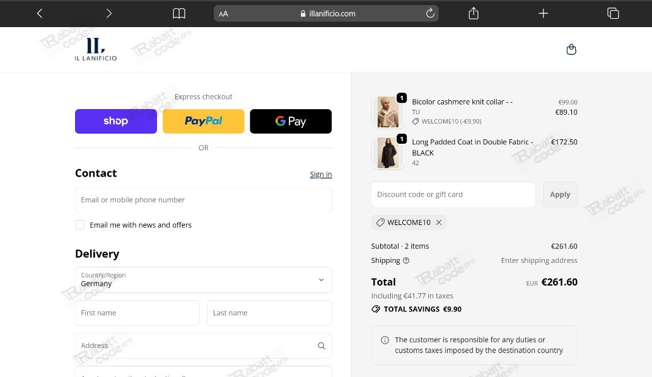Open a new tab with plus icon
This screenshot has width=652, height=377.
pyautogui.click(x=543, y=13)
